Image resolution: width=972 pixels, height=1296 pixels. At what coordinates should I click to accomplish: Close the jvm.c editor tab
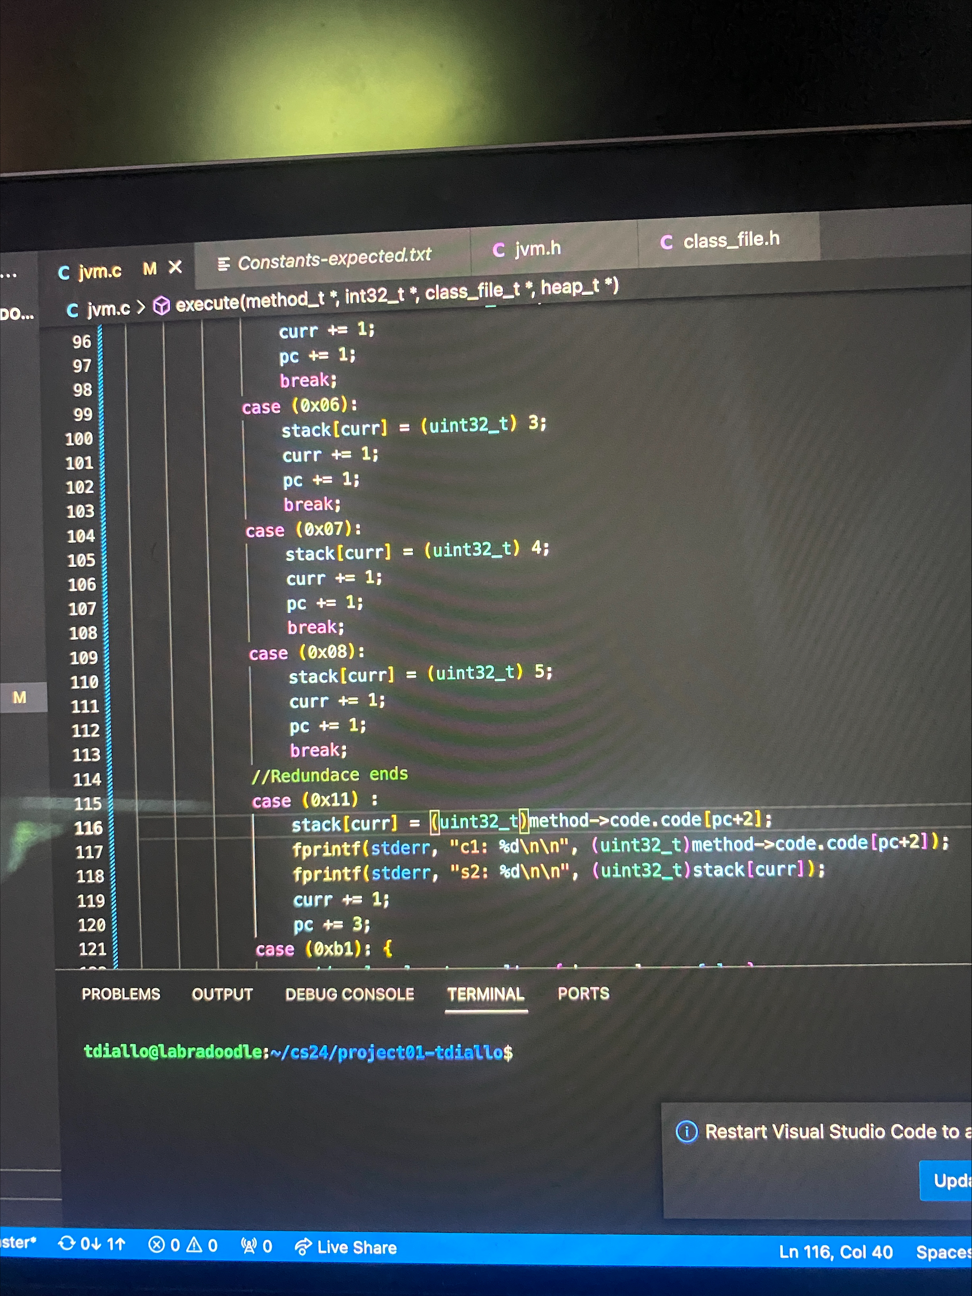tap(175, 268)
